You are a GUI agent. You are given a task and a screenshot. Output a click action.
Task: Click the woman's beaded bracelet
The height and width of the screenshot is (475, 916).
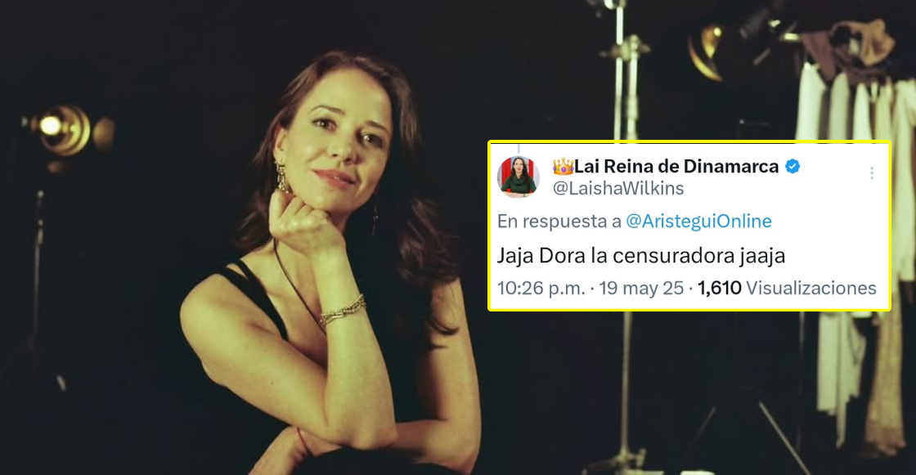coord(343,310)
